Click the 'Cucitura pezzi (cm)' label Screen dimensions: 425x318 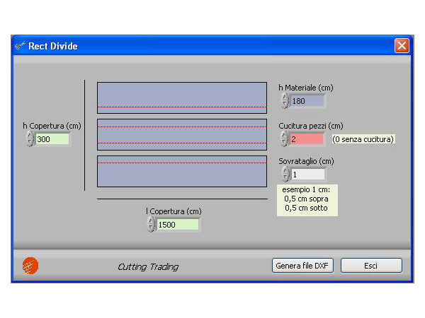point(311,126)
